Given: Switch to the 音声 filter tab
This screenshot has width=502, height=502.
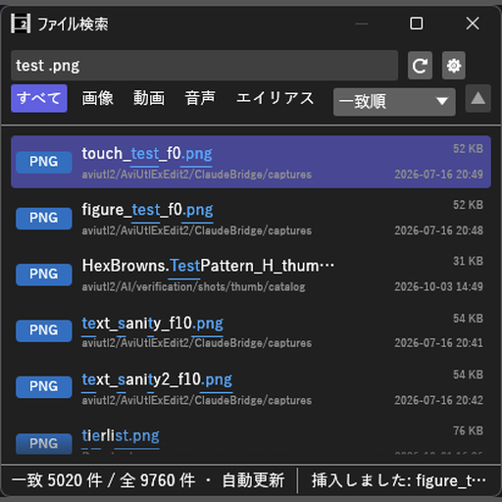Looking at the screenshot, I should click(x=200, y=98).
